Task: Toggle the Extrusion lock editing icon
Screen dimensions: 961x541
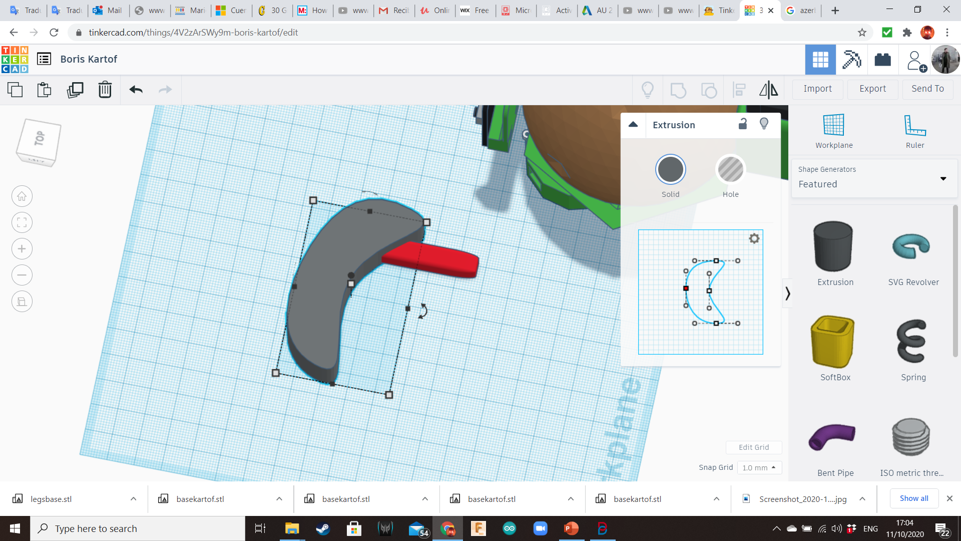Action: 743,124
